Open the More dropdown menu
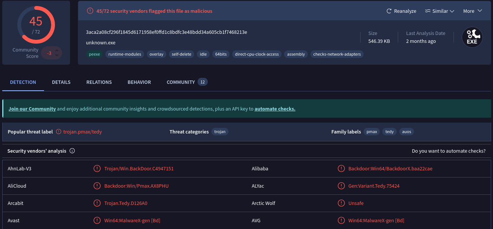 pyautogui.click(x=472, y=11)
